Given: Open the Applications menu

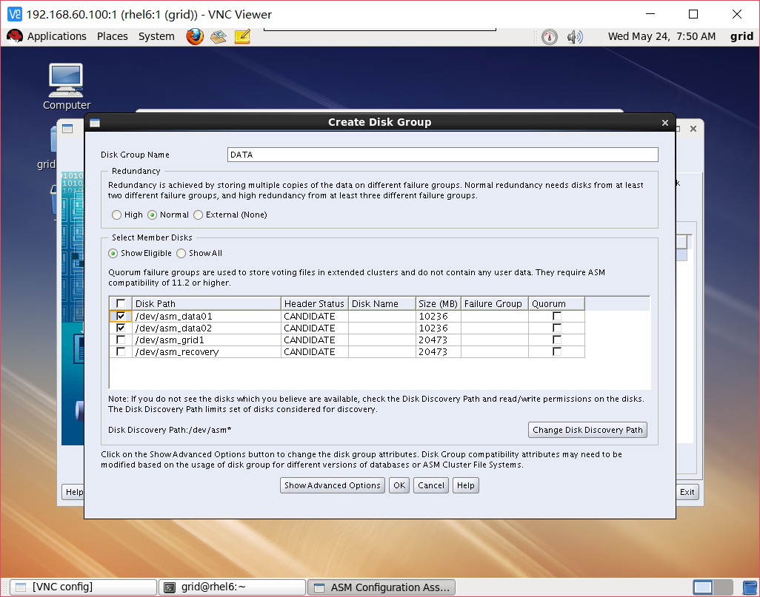Looking at the screenshot, I should click(56, 36).
